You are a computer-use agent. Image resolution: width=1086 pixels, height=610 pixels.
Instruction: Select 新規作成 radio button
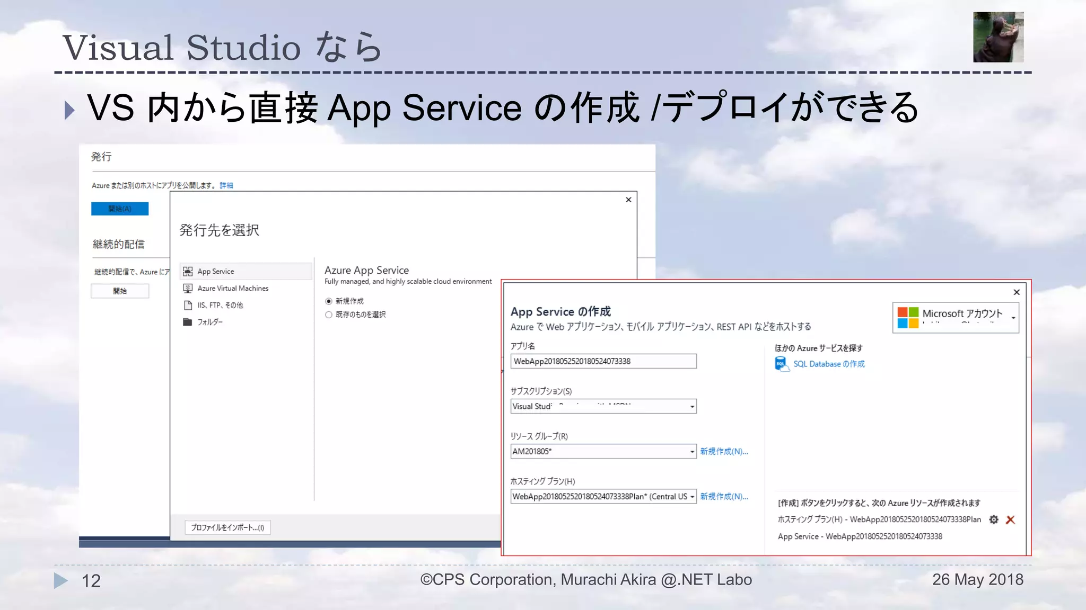[x=329, y=301]
